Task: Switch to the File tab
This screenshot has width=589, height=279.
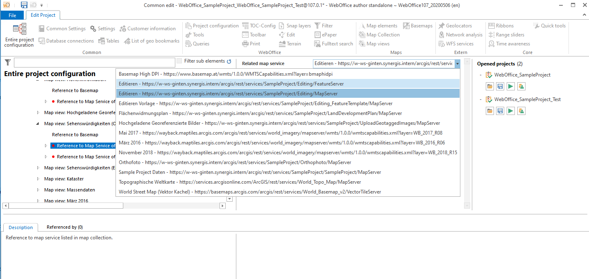Action: pos(12,15)
